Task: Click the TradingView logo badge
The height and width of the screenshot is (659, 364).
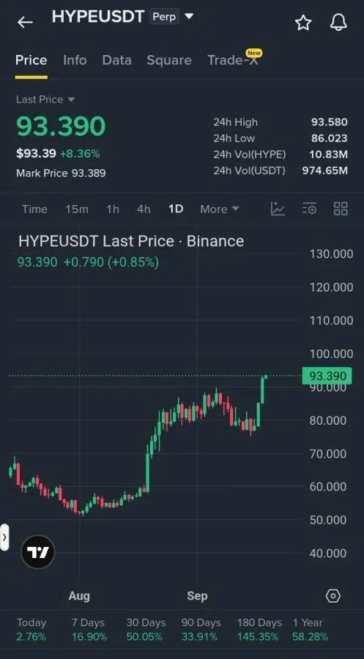Action: click(38, 552)
